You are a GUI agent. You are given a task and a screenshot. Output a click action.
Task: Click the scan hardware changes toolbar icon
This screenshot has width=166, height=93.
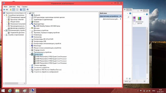[27, 10]
